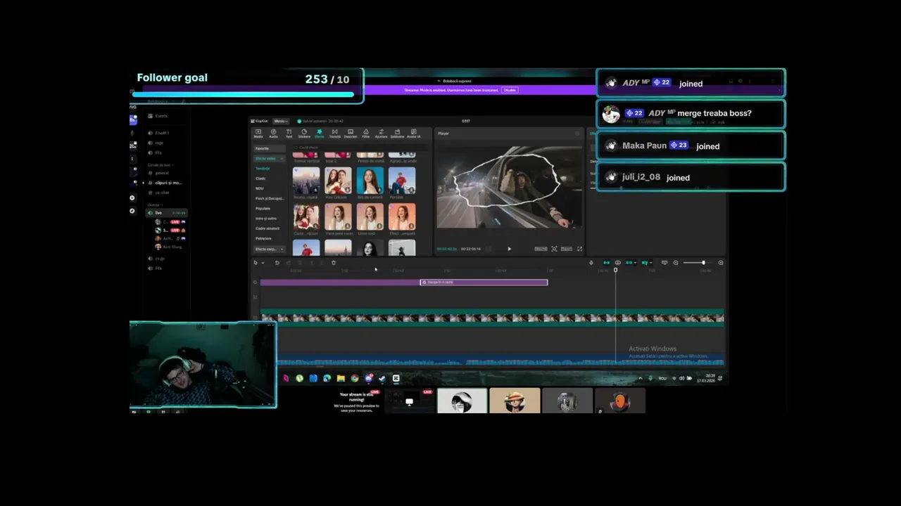Image resolution: width=901 pixels, height=506 pixels.
Task: Join the live voice channel in Discord
Action: [165, 213]
